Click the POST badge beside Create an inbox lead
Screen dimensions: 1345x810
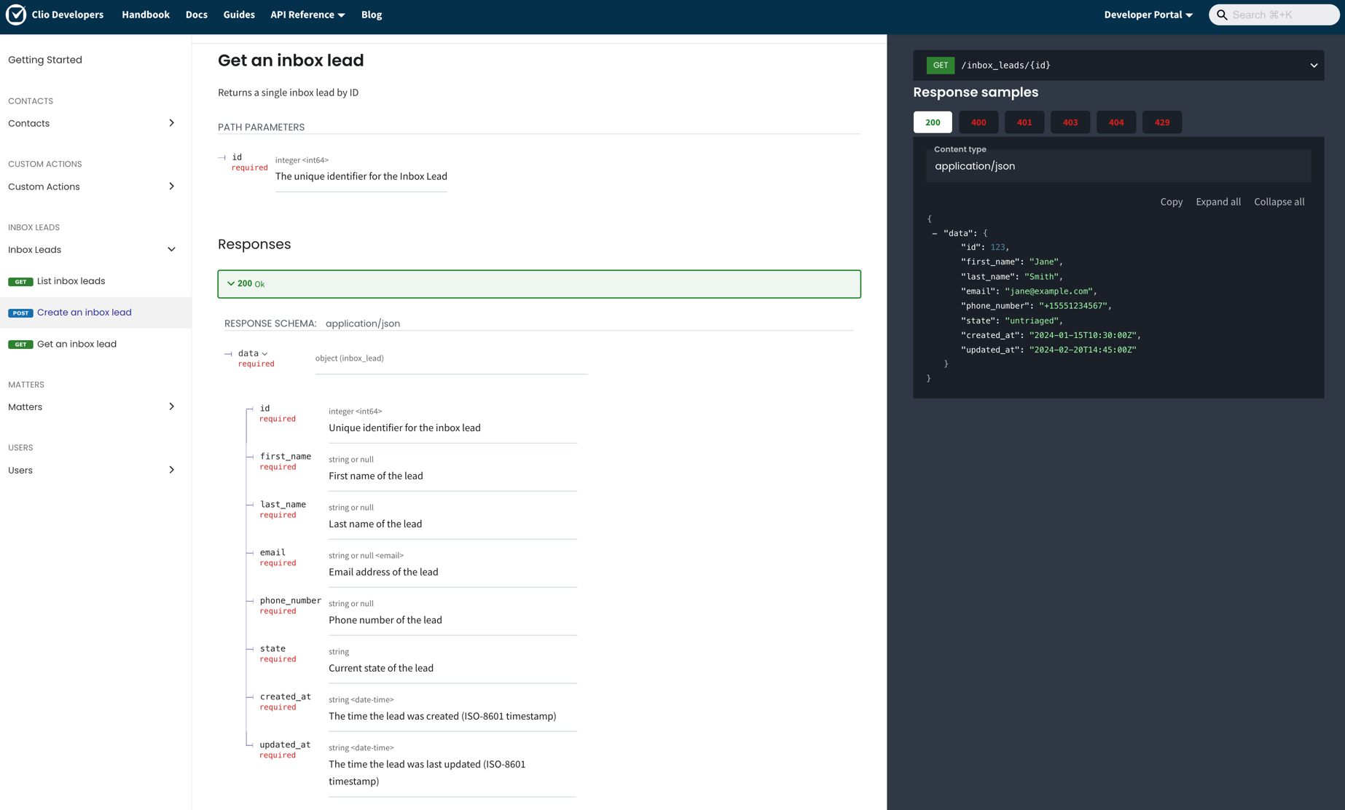20,313
